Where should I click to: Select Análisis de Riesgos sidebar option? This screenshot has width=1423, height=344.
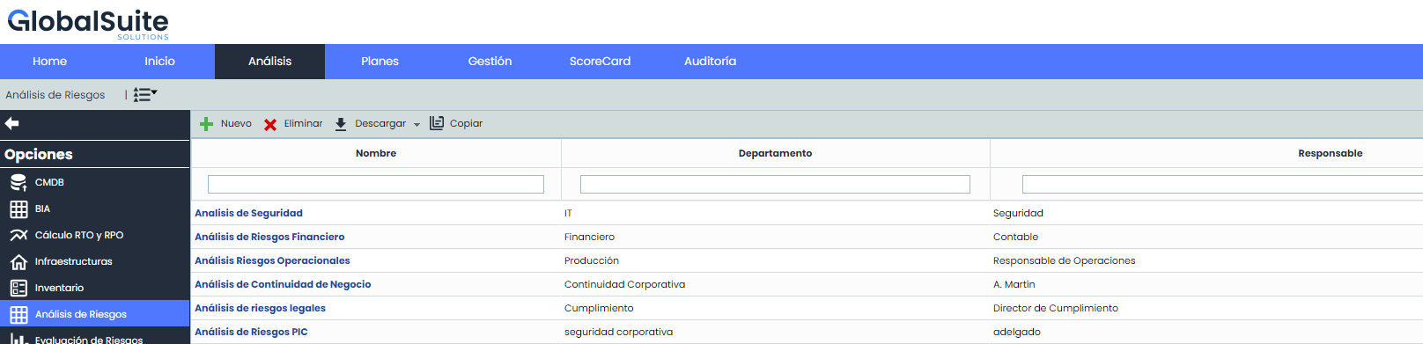81,315
